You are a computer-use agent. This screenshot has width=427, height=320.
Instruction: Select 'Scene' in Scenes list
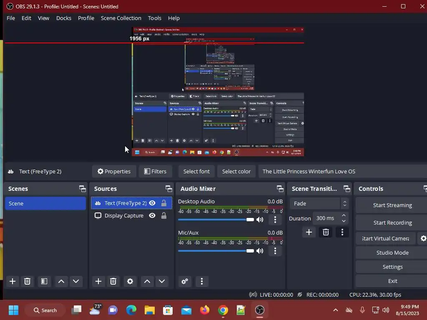click(45, 203)
